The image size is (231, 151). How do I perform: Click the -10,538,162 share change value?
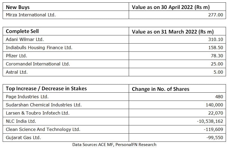pyautogui.click(x=210, y=121)
